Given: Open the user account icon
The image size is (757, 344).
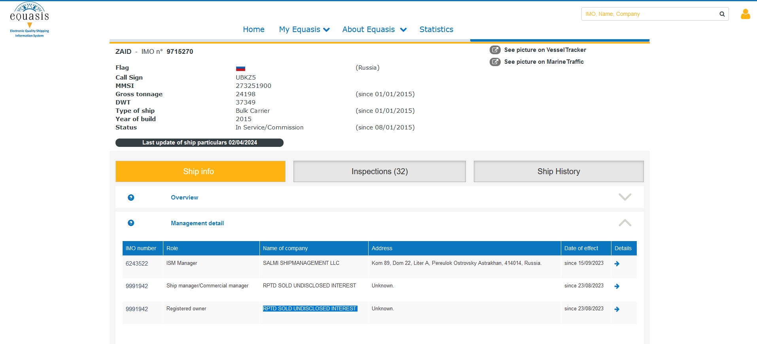Looking at the screenshot, I should point(746,14).
